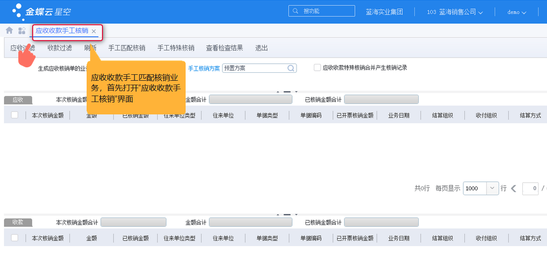The height and width of the screenshot is (260, 547).
Task: Run 手工特殊核销 from the toolbar
Action: (x=176, y=48)
